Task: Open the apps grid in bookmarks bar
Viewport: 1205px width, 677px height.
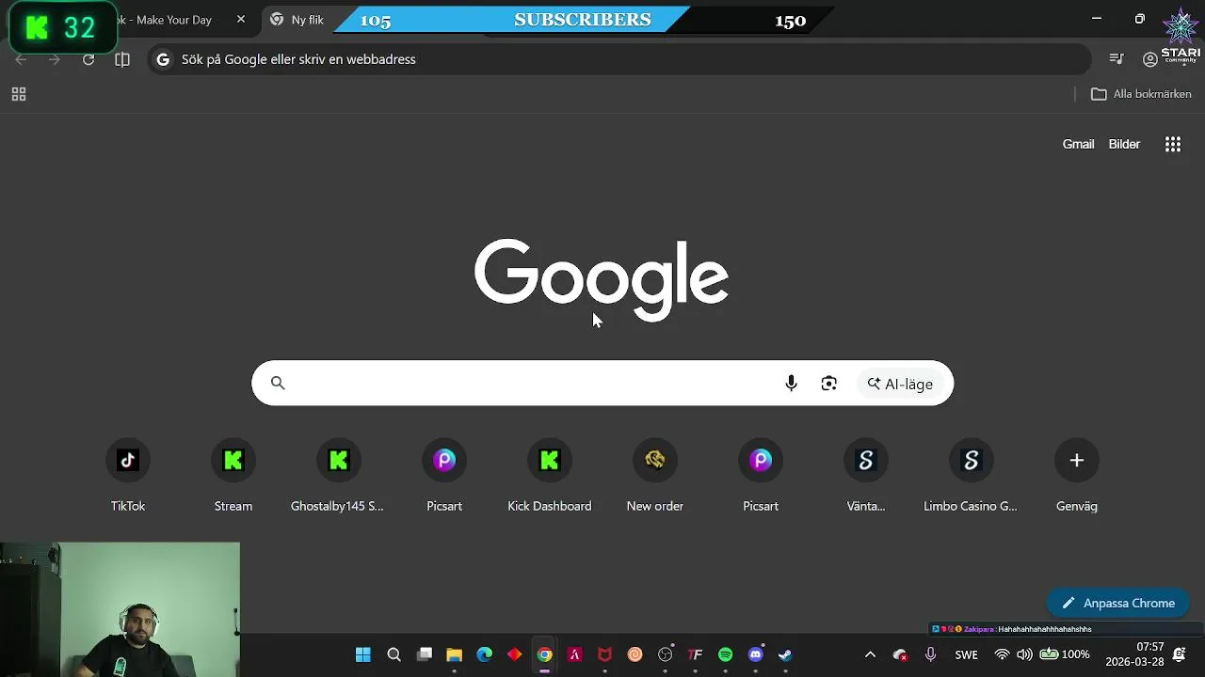Action: pos(19,94)
